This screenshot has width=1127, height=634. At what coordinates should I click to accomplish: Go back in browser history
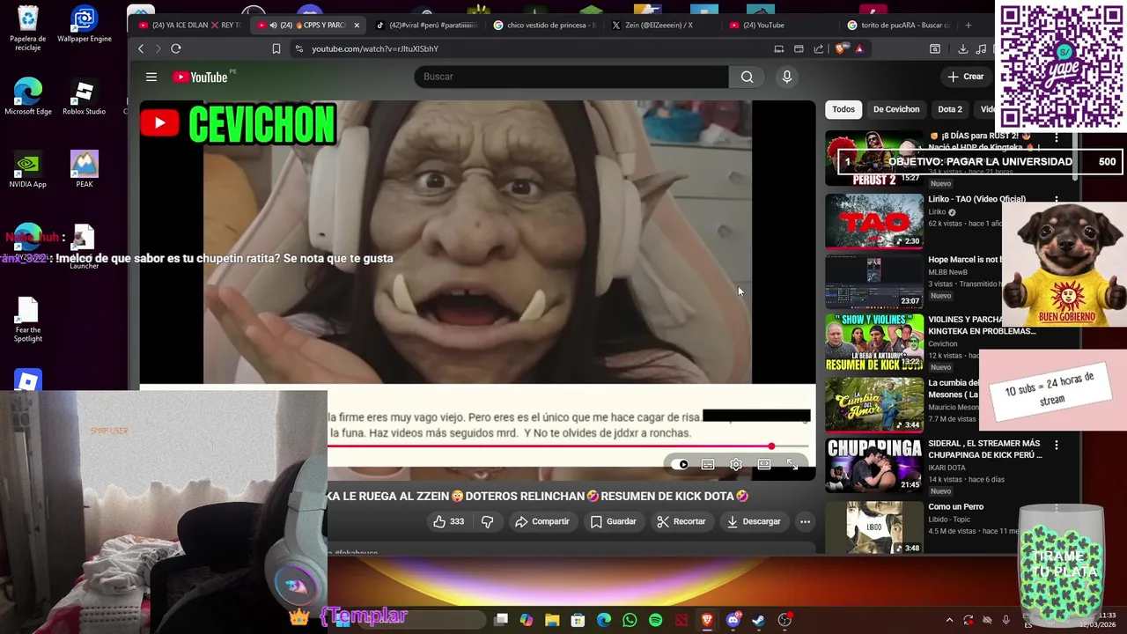tap(141, 48)
